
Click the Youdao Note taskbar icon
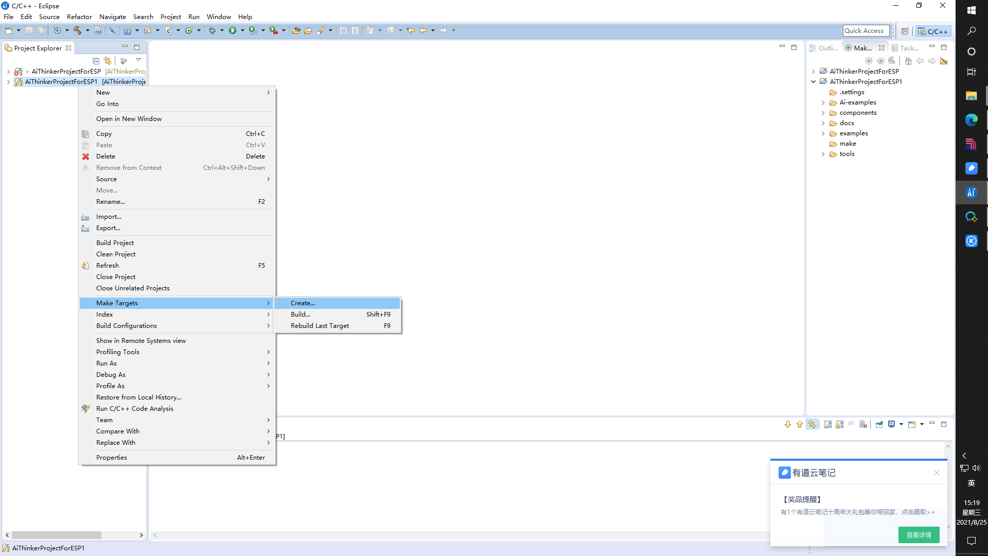coord(971,168)
